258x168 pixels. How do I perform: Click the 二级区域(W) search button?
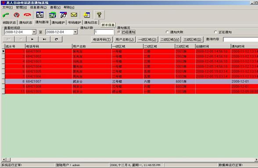point(170,39)
